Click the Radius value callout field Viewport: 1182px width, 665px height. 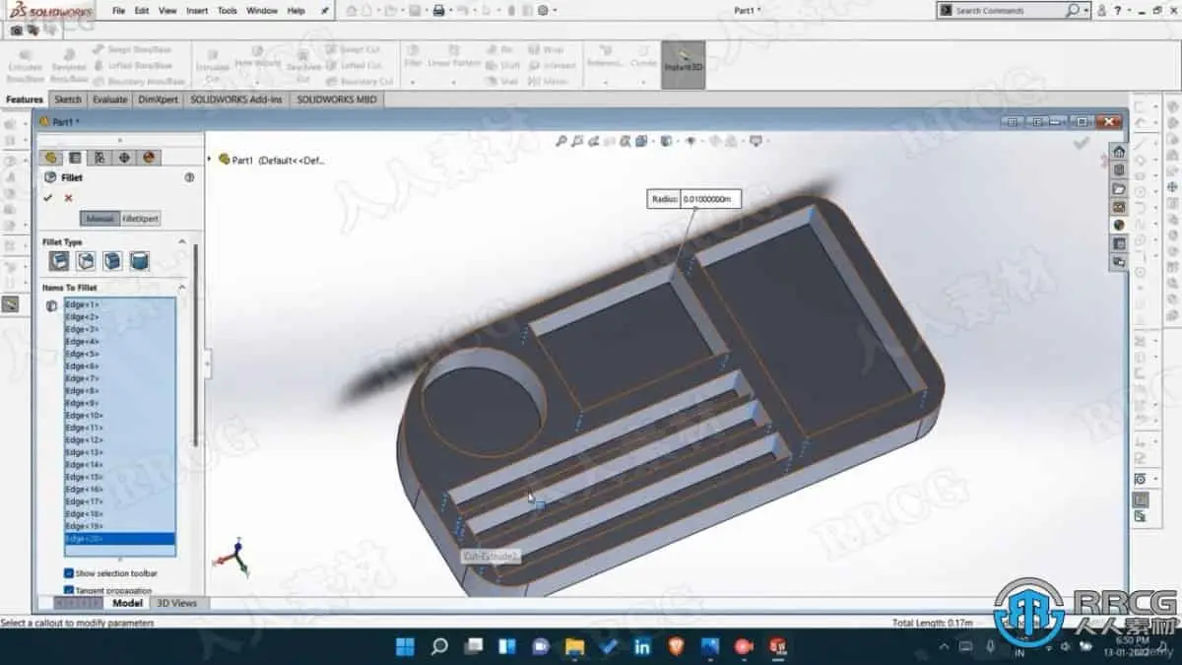pos(708,199)
